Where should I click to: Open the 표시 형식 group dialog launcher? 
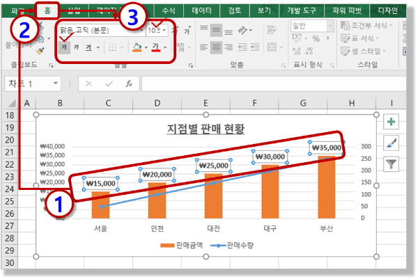(x=332, y=65)
